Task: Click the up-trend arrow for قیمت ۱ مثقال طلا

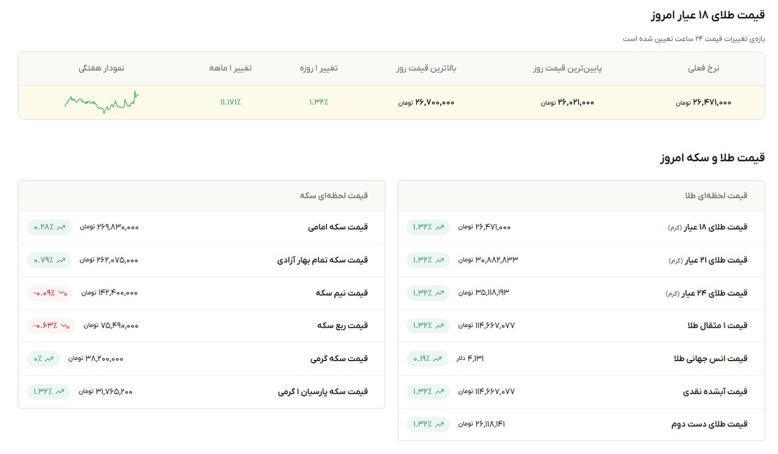Action: click(439, 325)
